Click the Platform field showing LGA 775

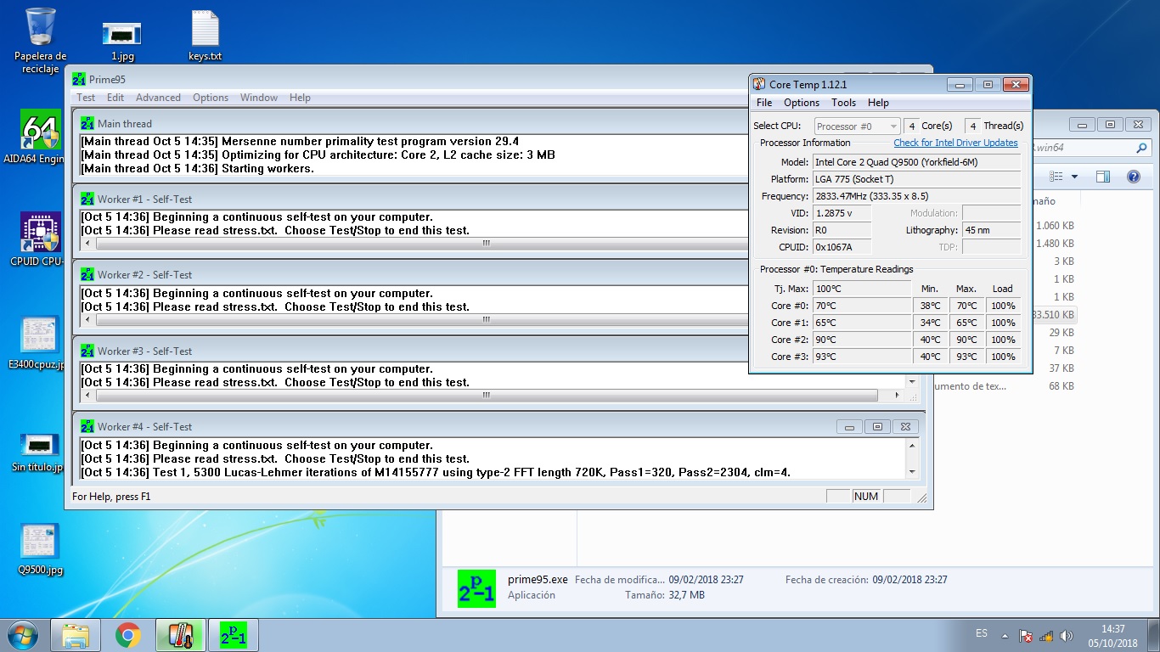[916, 179]
